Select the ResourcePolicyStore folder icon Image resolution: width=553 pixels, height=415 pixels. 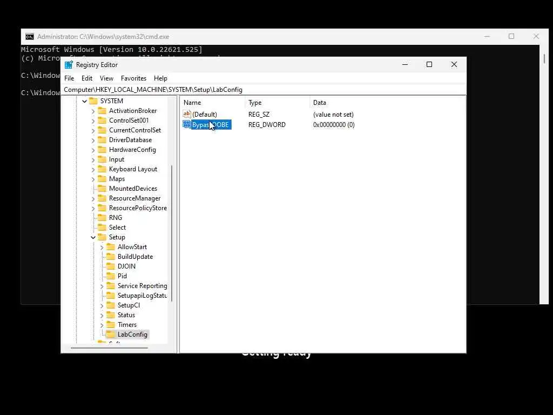coord(102,208)
